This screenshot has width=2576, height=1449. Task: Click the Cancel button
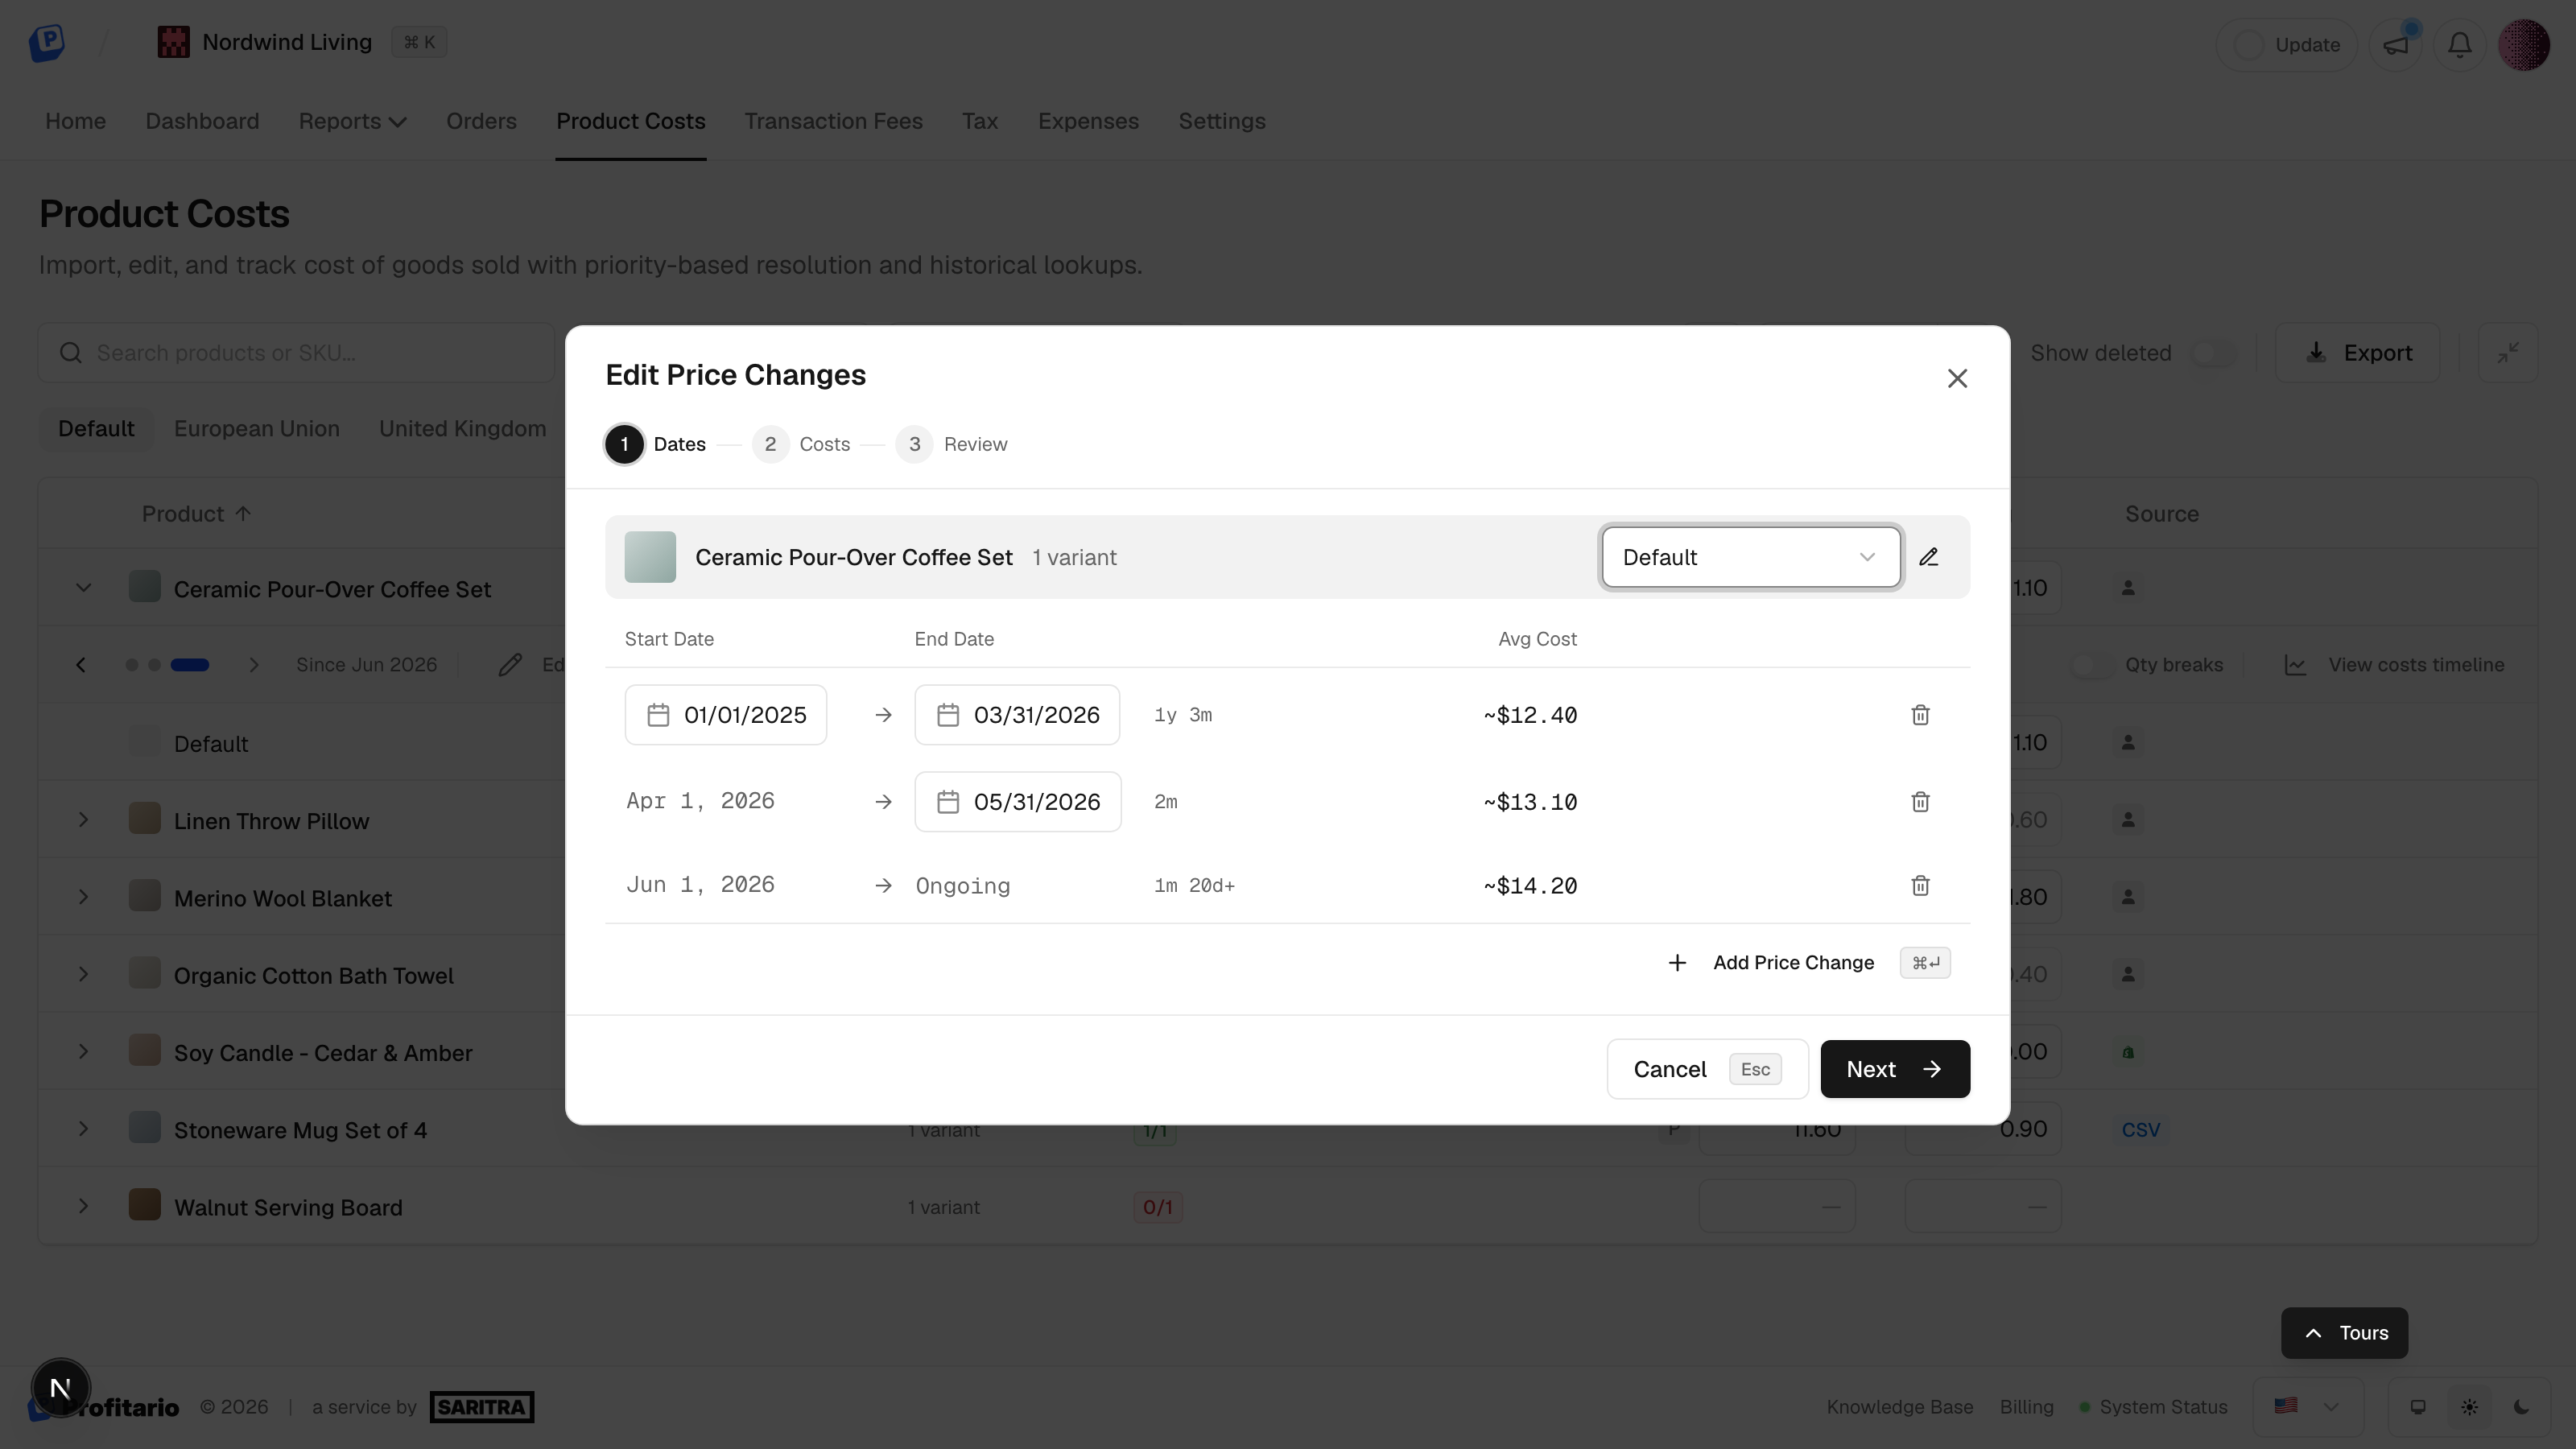1707,1069
